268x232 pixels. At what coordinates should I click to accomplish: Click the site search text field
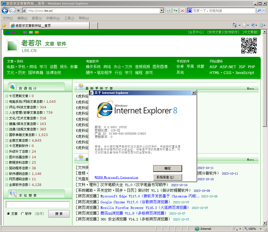(x=38, y=205)
